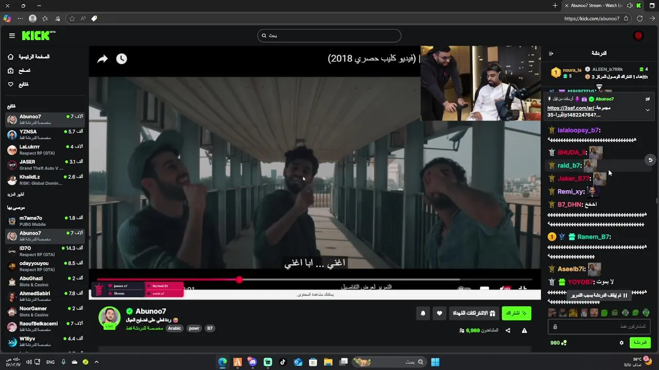Viewport: 659px width, 370px height.
Task: Seek the video using red progress handle
Action: pyautogui.click(x=239, y=280)
